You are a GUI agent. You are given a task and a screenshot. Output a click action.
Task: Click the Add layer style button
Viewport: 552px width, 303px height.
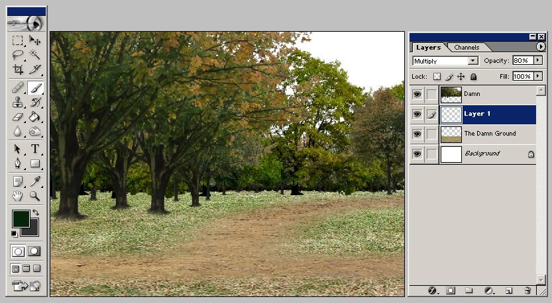pyautogui.click(x=432, y=290)
